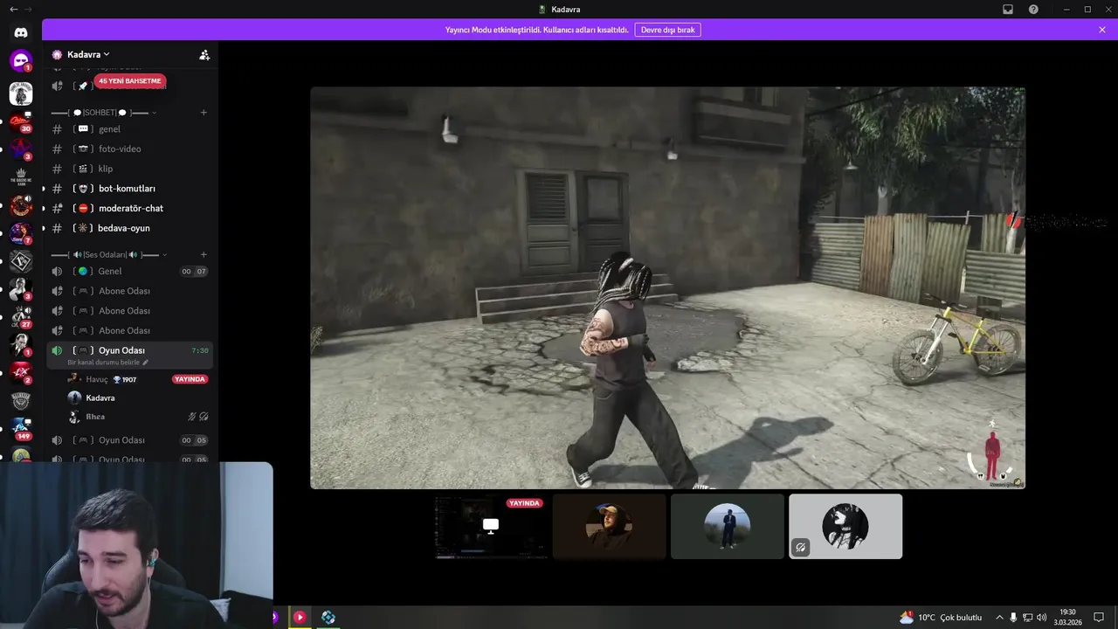Join the Genel voice channel

129,271
